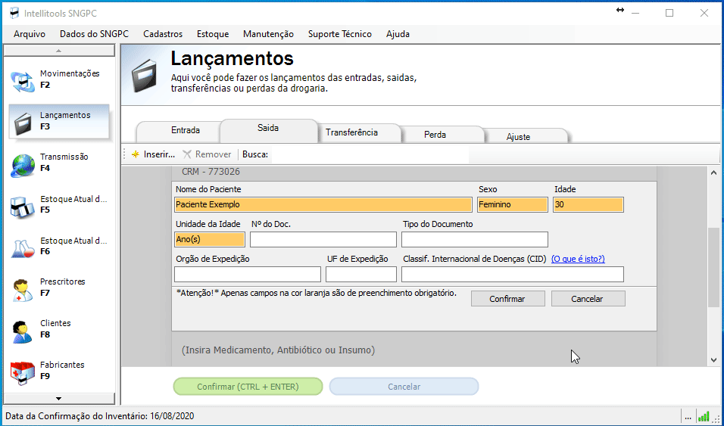Switch to the Saida tab

point(268,129)
